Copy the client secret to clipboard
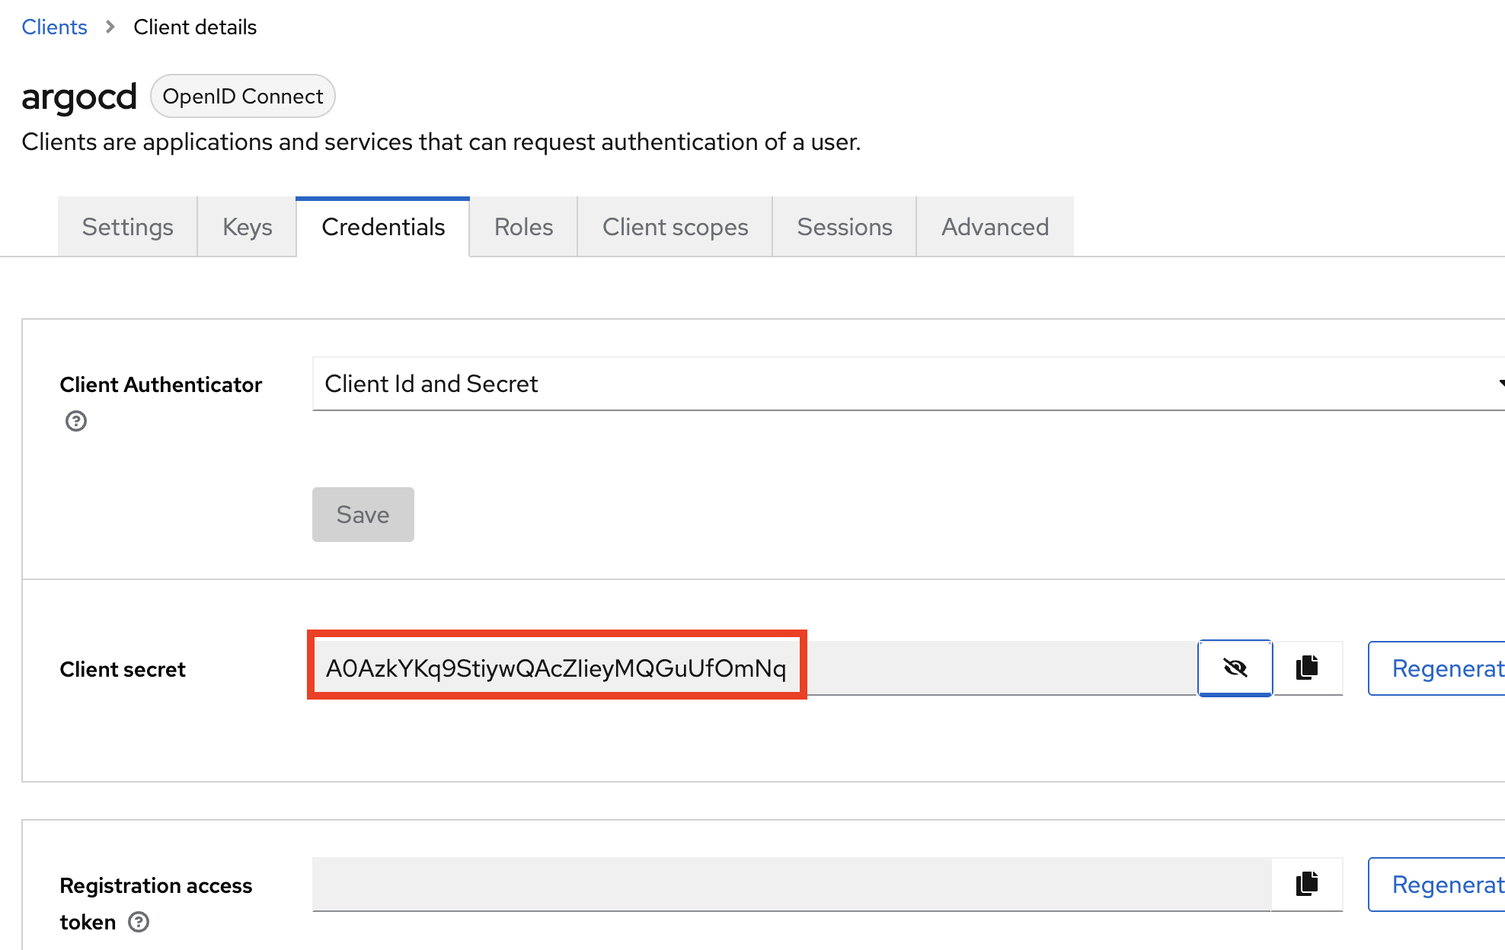This screenshot has height=950, width=1505. [1307, 668]
